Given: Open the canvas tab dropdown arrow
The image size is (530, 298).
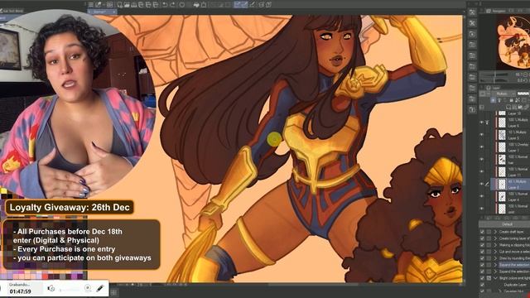Looking at the screenshot, I should [x=114, y=12].
